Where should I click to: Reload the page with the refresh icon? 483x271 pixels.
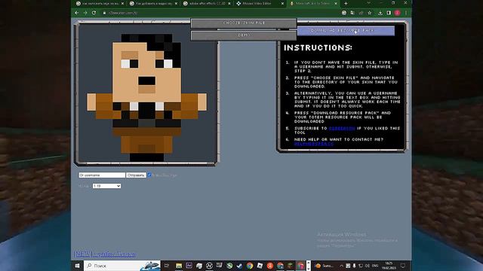94,13
